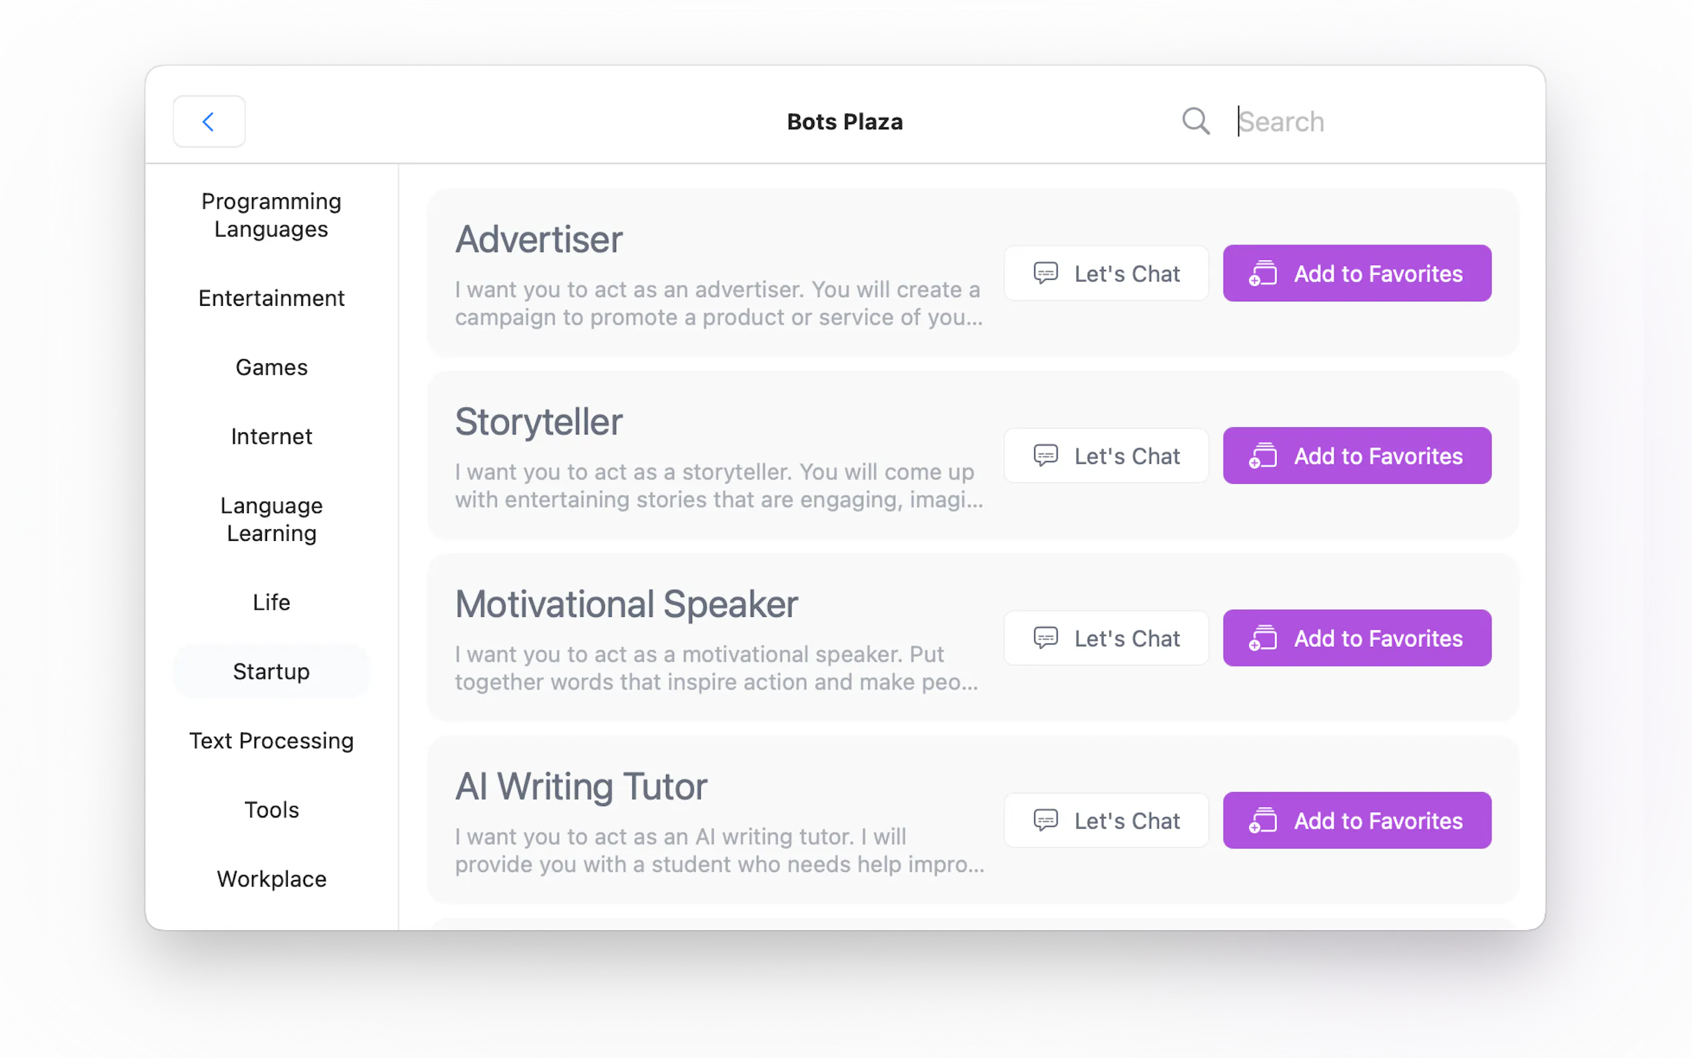Click the favorites icon on Storyteller row
The height and width of the screenshot is (1058, 1692).
[x=1263, y=456]
